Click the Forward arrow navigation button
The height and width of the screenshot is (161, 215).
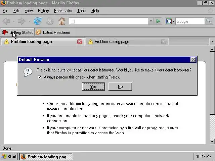click(x=21, y=21)
